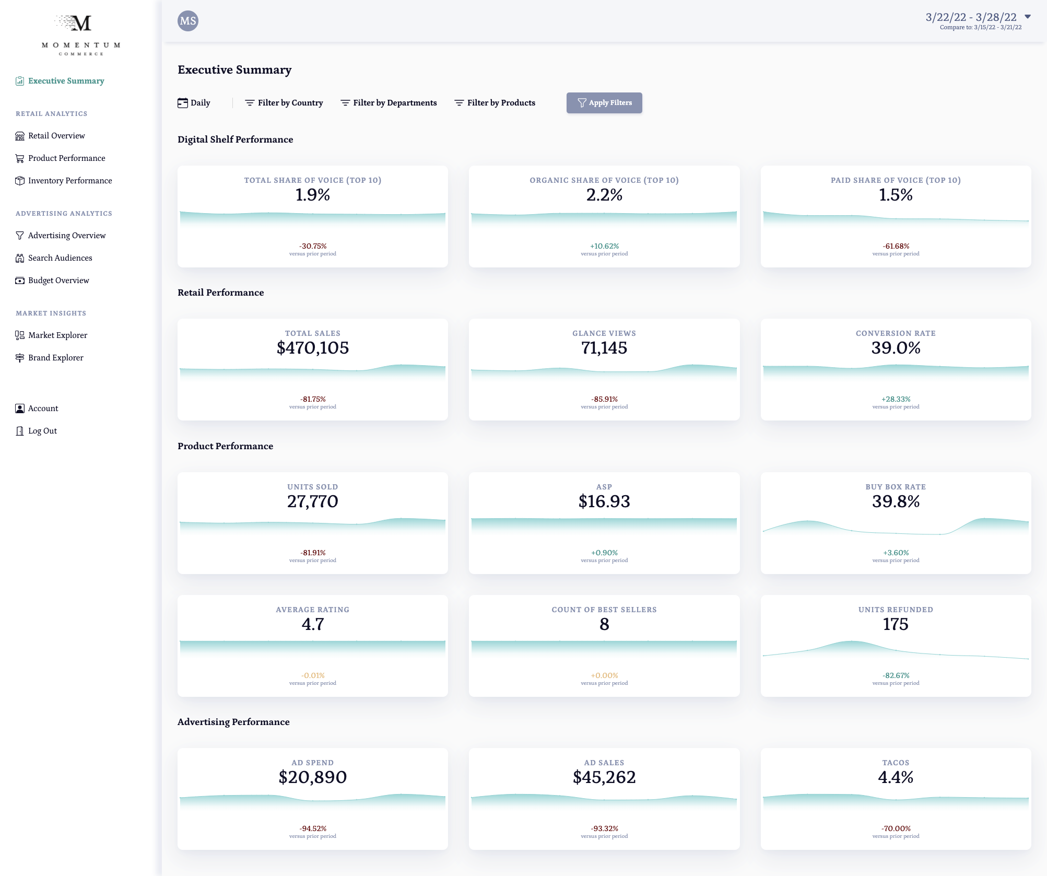
Task: Click the Account sidebar icon
Action: pos(20,409)
